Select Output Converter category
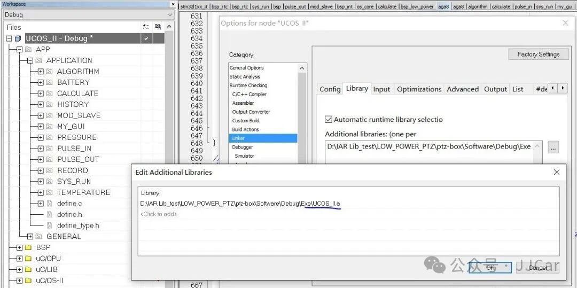This screenshot has height=288, width=577. 251,112
